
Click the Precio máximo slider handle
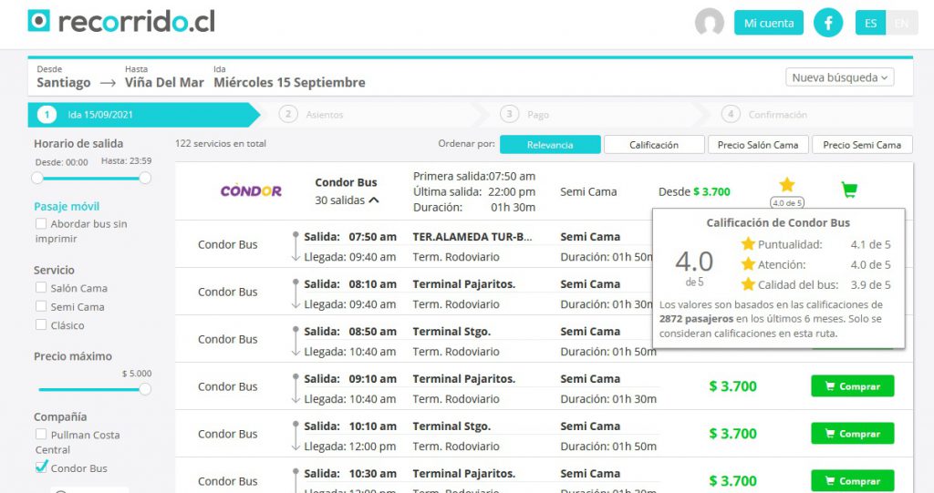click(x=145, y=389)
